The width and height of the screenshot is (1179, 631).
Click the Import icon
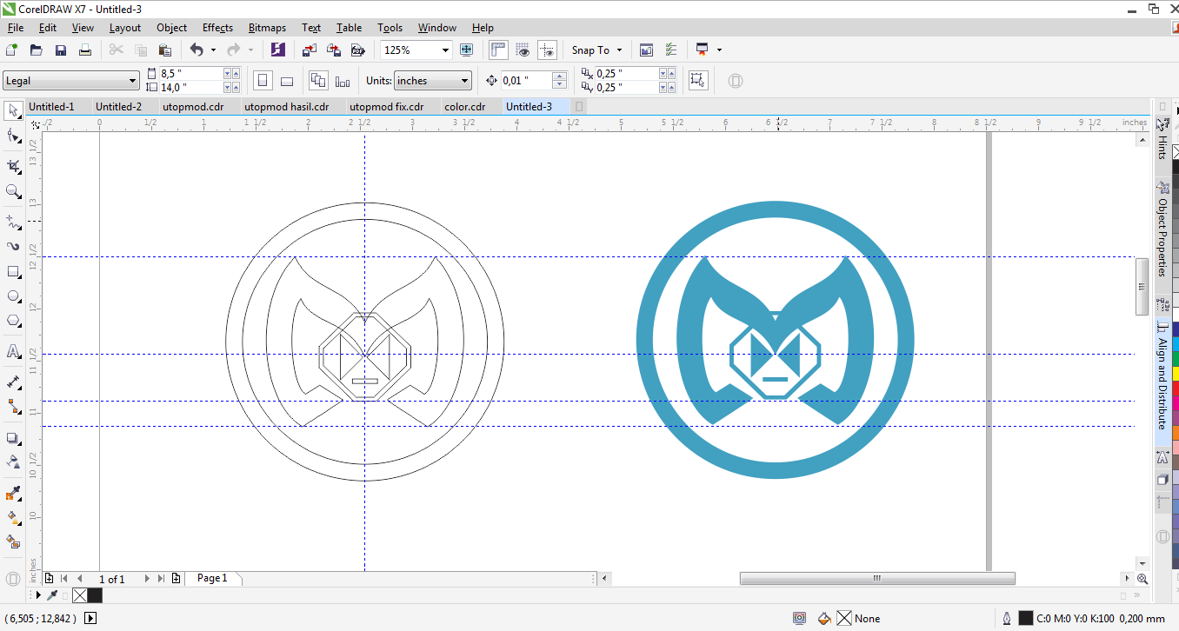[310, 50]
